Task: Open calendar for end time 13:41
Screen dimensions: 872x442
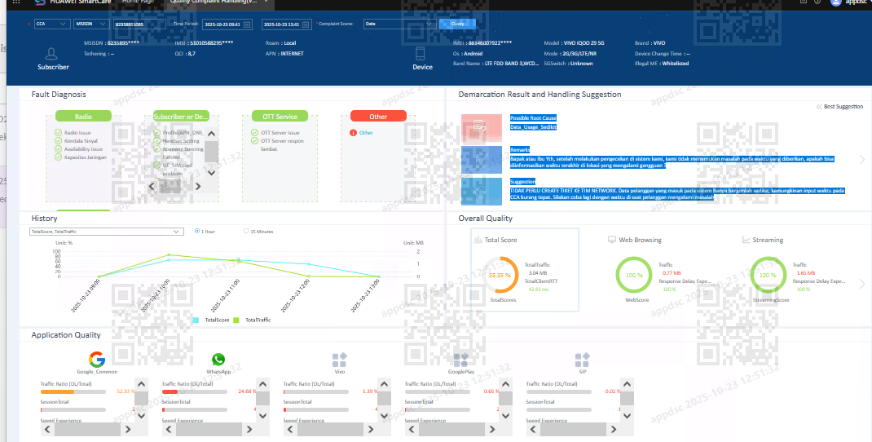Action: click(306, 24)
